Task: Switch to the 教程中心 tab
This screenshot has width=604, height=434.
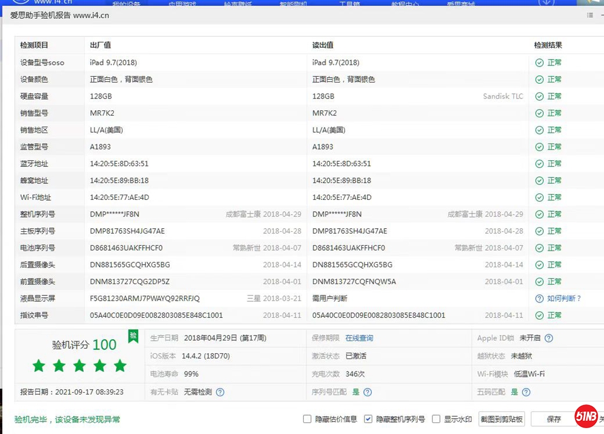Action: 405,4
